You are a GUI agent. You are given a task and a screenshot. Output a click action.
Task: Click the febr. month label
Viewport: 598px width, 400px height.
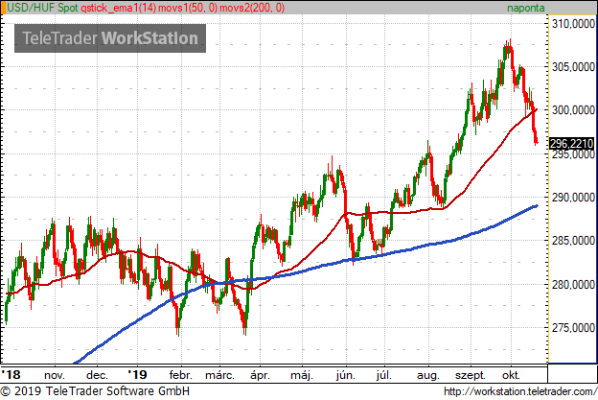[x=181, y=375]
